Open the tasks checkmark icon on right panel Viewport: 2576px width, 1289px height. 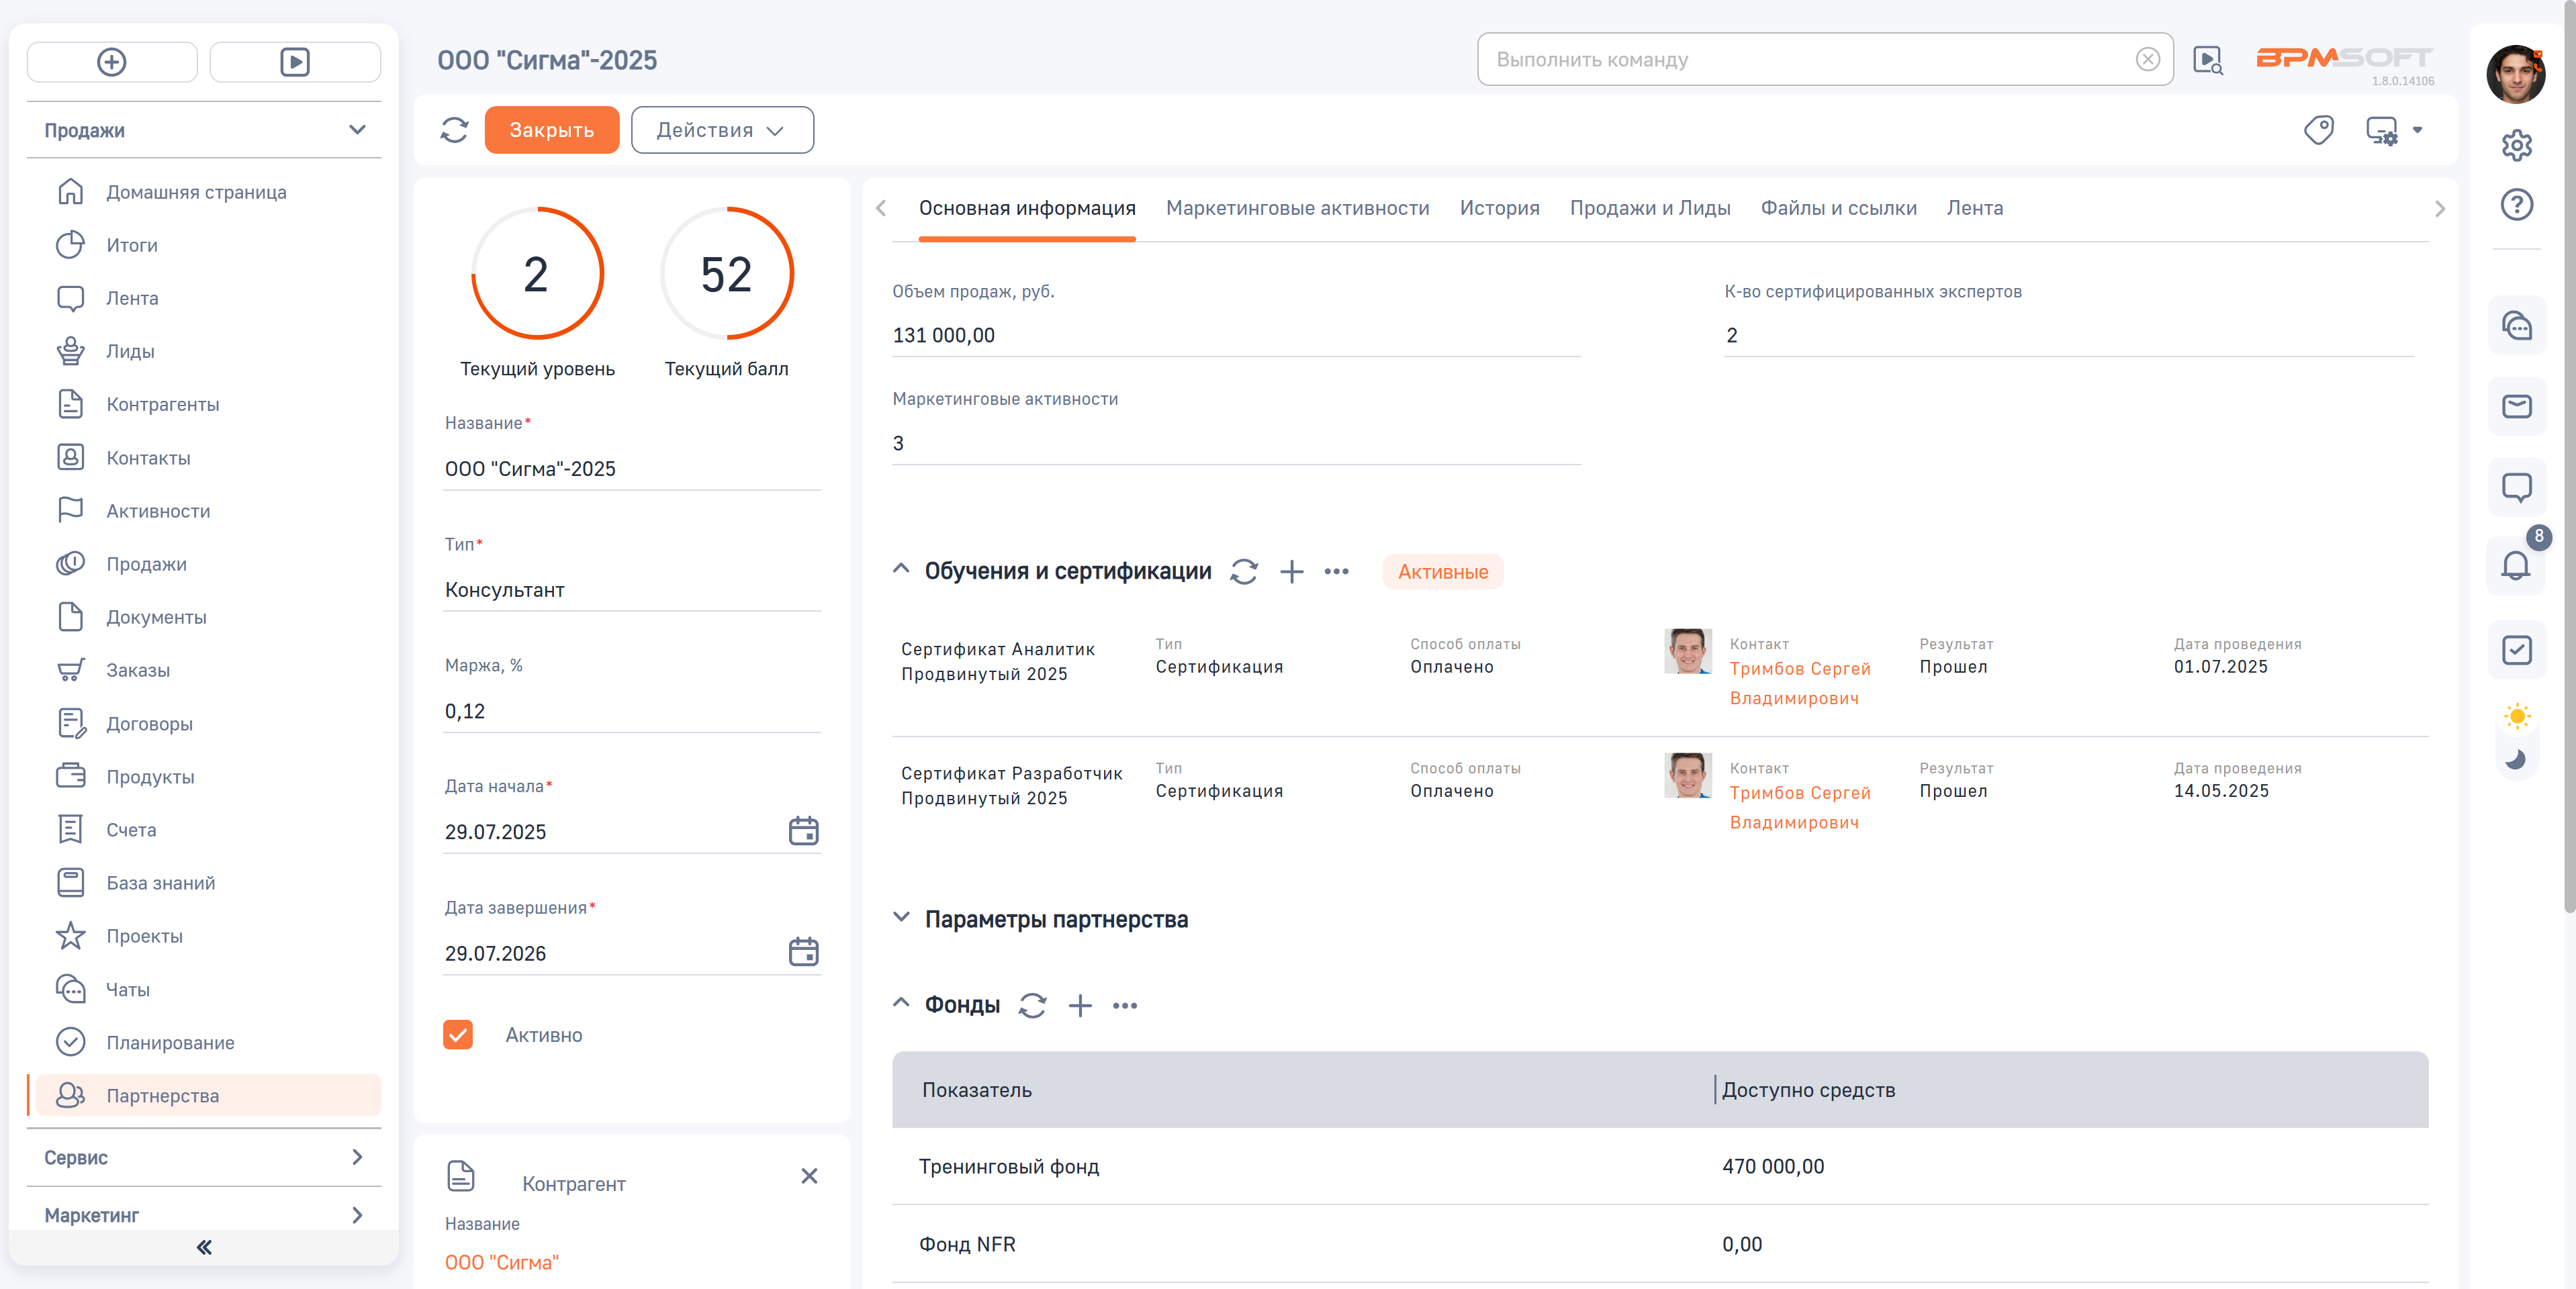(x=2516, y=650)
